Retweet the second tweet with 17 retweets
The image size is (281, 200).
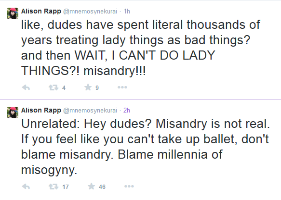tap(54, 187)
